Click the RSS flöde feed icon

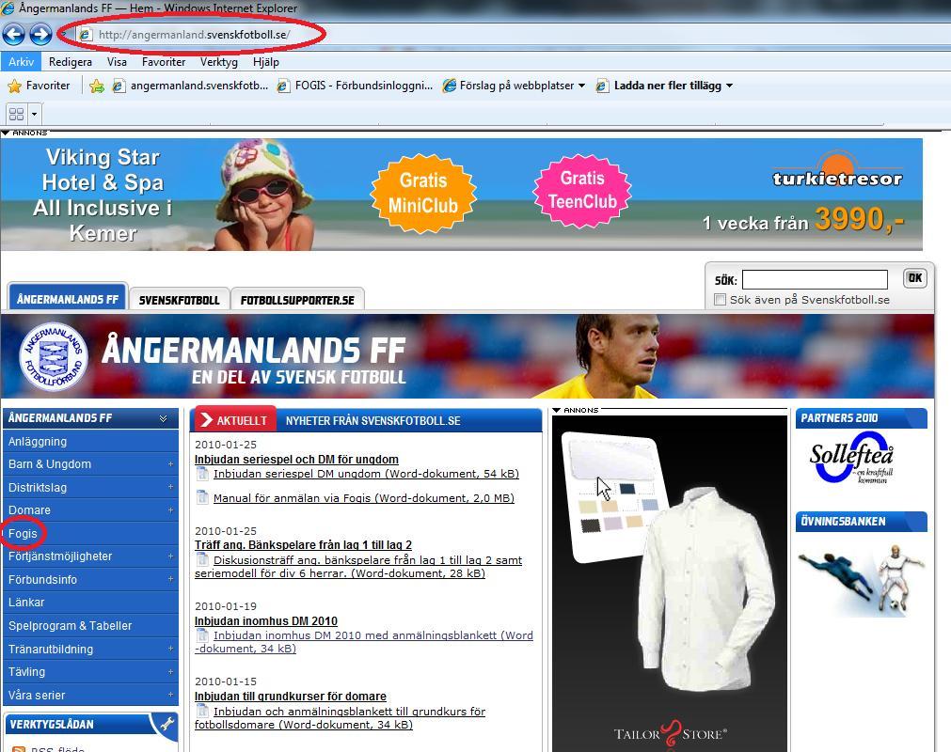(x=19, y=749)
